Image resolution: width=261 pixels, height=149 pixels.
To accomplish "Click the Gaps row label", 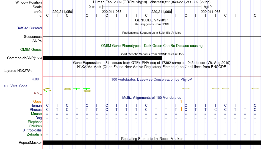I will [x=37, y=102].
